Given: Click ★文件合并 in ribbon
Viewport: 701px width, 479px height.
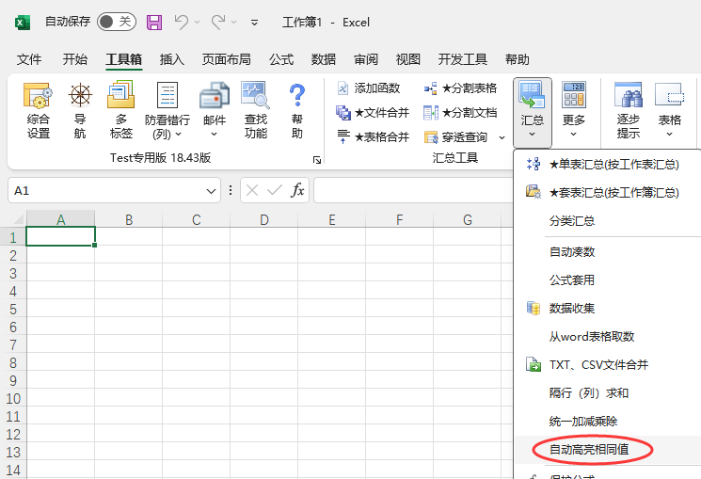Looking at the screenshot, I should click(373, 113).
